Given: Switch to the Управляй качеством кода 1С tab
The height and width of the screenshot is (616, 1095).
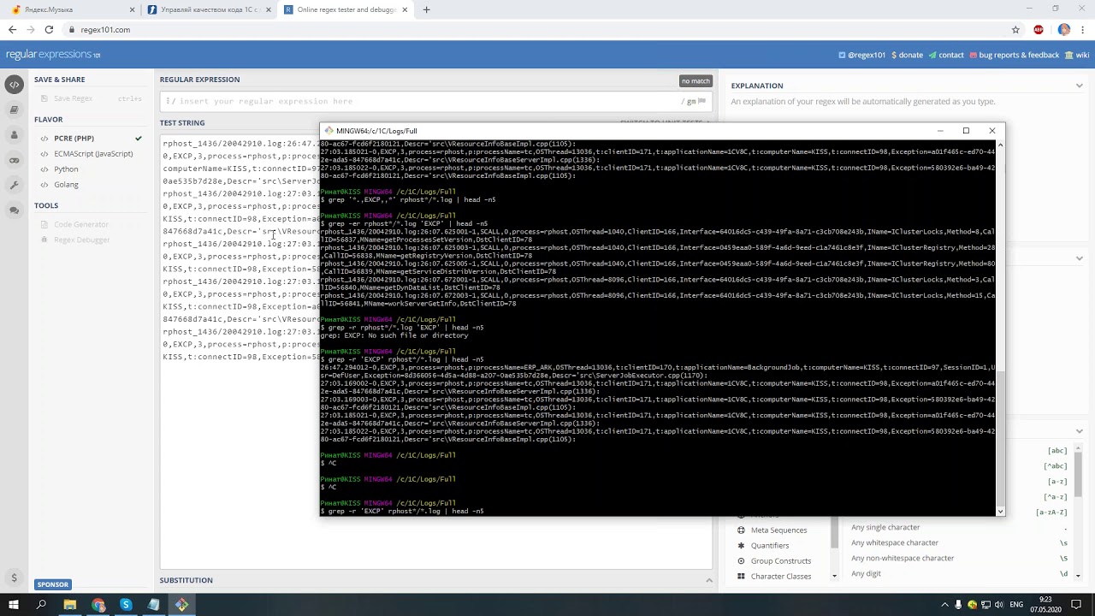Looking at the screenshot, I should click(x=210, y=9).
